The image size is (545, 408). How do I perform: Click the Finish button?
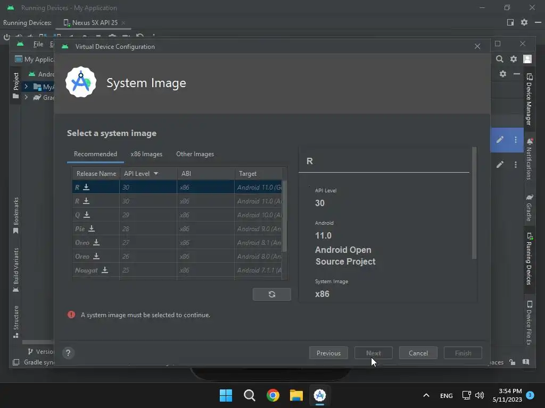coord(463,353)
